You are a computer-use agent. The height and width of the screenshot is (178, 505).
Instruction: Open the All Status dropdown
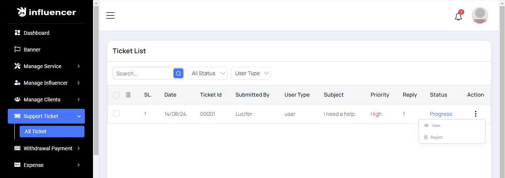(207, 73)
